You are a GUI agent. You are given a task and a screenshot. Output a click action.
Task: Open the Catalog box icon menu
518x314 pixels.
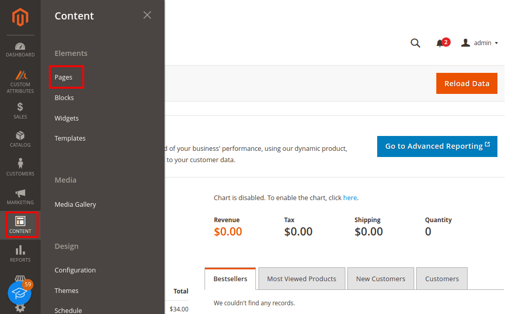click(x=20, y=139)
